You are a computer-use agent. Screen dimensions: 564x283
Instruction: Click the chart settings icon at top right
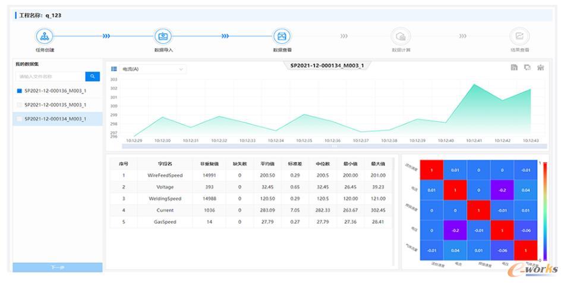pos(540,68)
